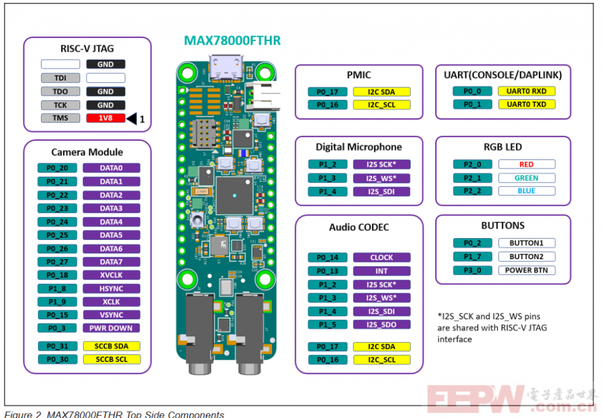Select the Camera Module heading
Image resolution: width=602 pixels, height=418 pixels.
coord(87,152)
